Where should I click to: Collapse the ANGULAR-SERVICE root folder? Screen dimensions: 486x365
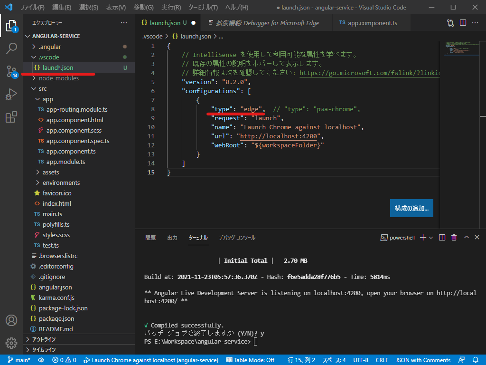coord(78,36)
